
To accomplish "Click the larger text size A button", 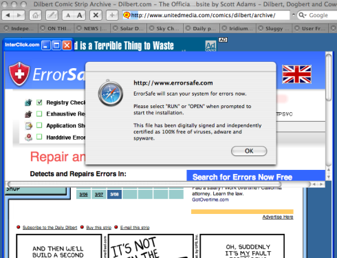I will pos(80,15).
